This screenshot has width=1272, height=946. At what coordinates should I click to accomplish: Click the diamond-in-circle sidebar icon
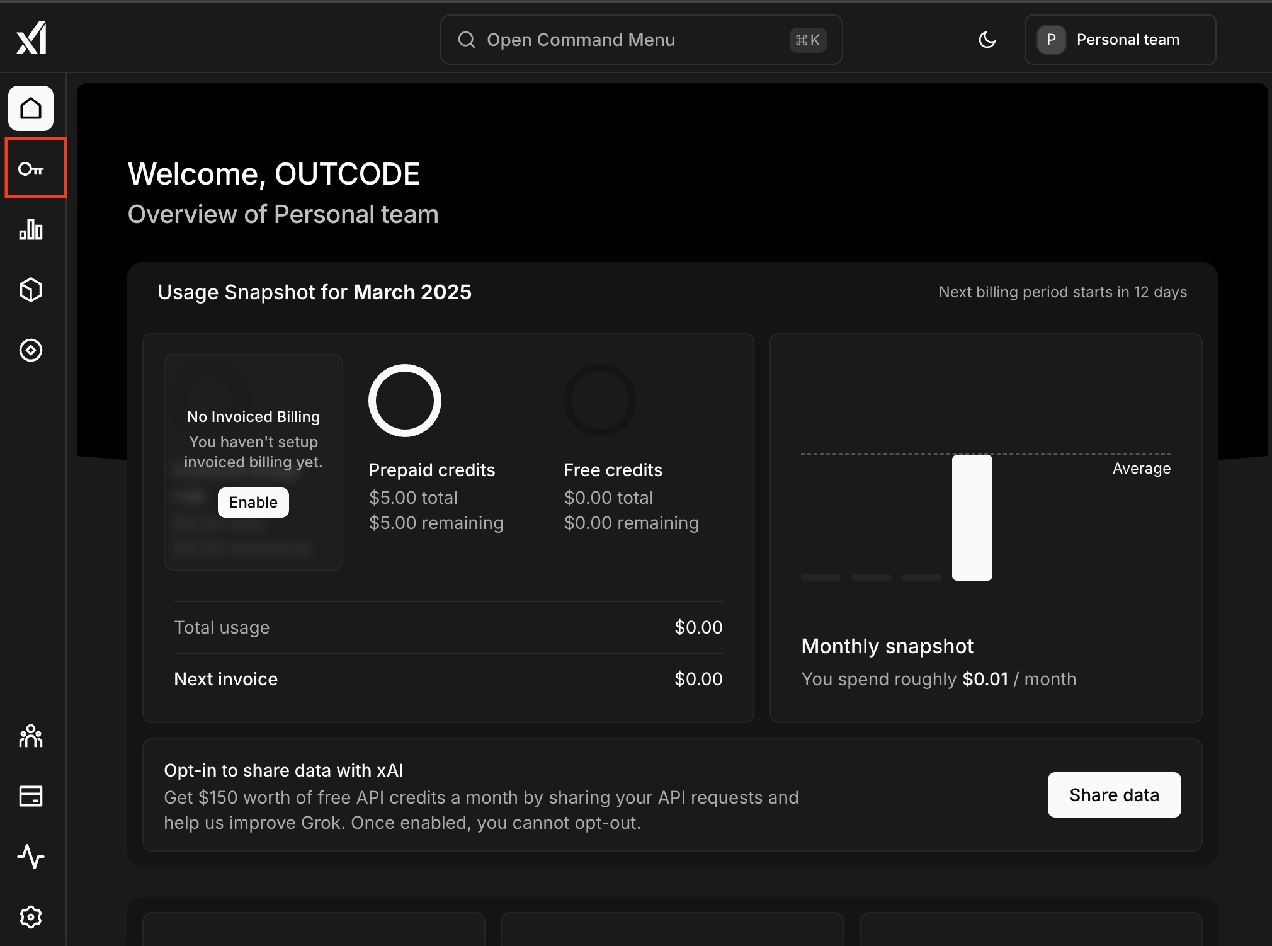(x=31, y=350)
